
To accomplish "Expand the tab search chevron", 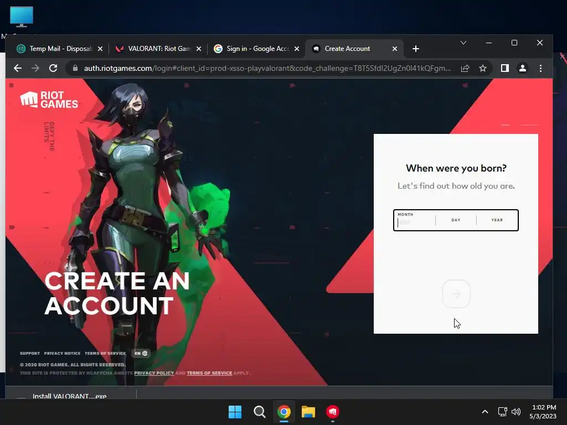I will [x=463, y=43].
